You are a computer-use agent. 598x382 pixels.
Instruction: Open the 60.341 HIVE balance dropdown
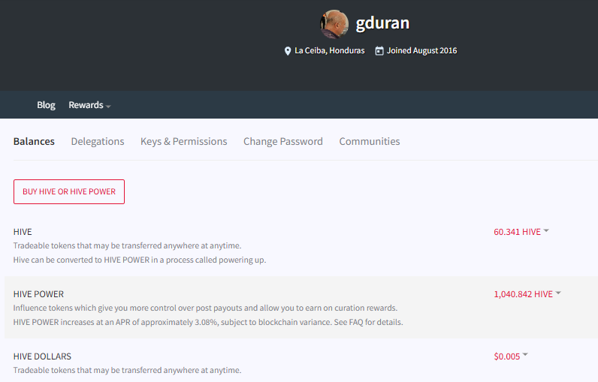521,232
